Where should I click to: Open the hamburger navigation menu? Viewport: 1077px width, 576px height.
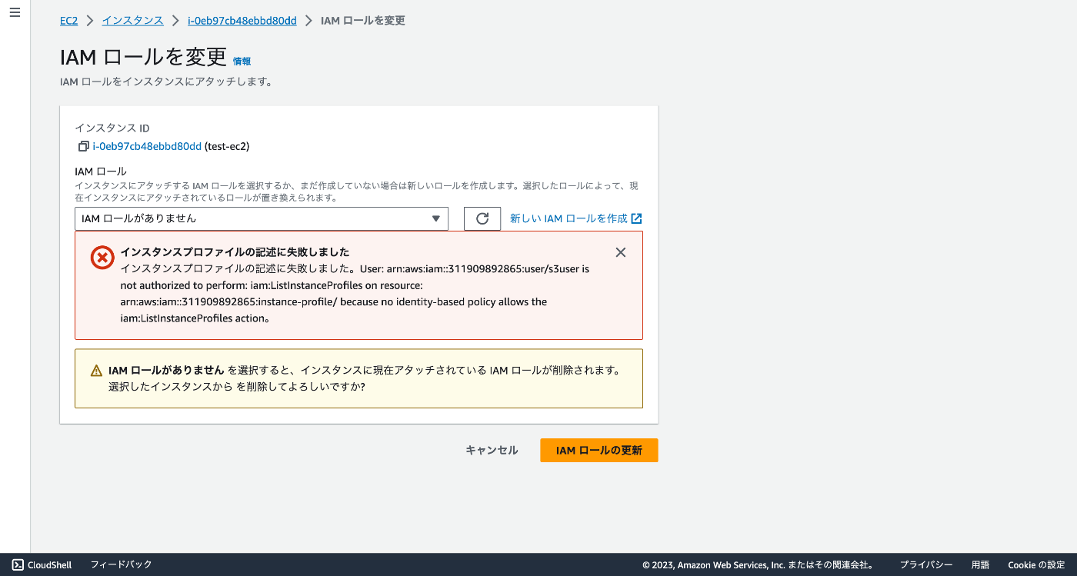[15, 14]
